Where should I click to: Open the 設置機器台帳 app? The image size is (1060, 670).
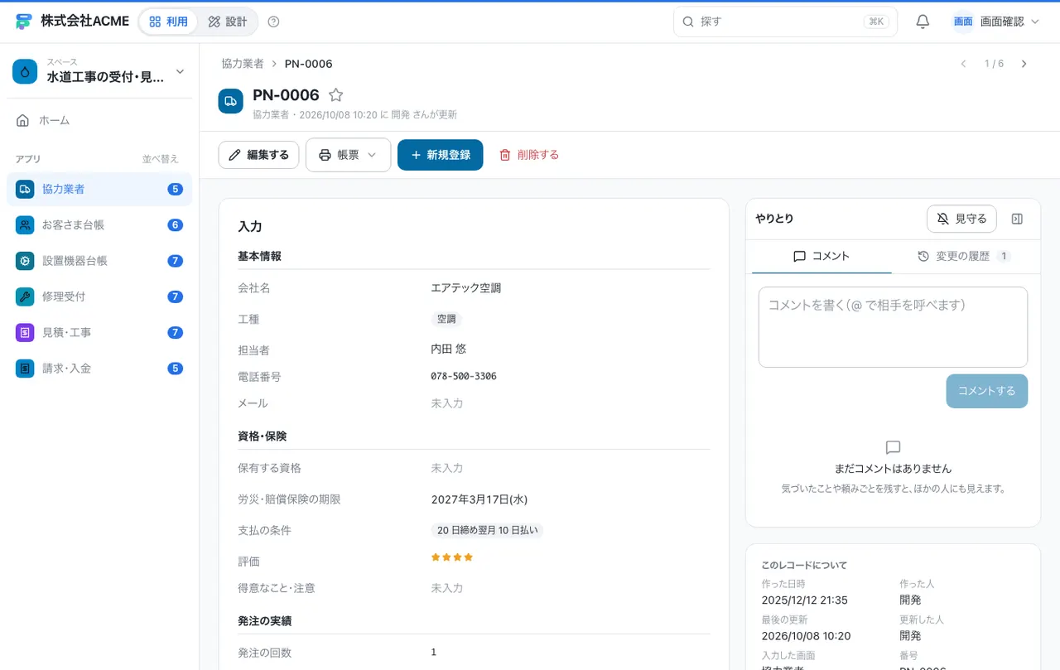click(99, 261)
